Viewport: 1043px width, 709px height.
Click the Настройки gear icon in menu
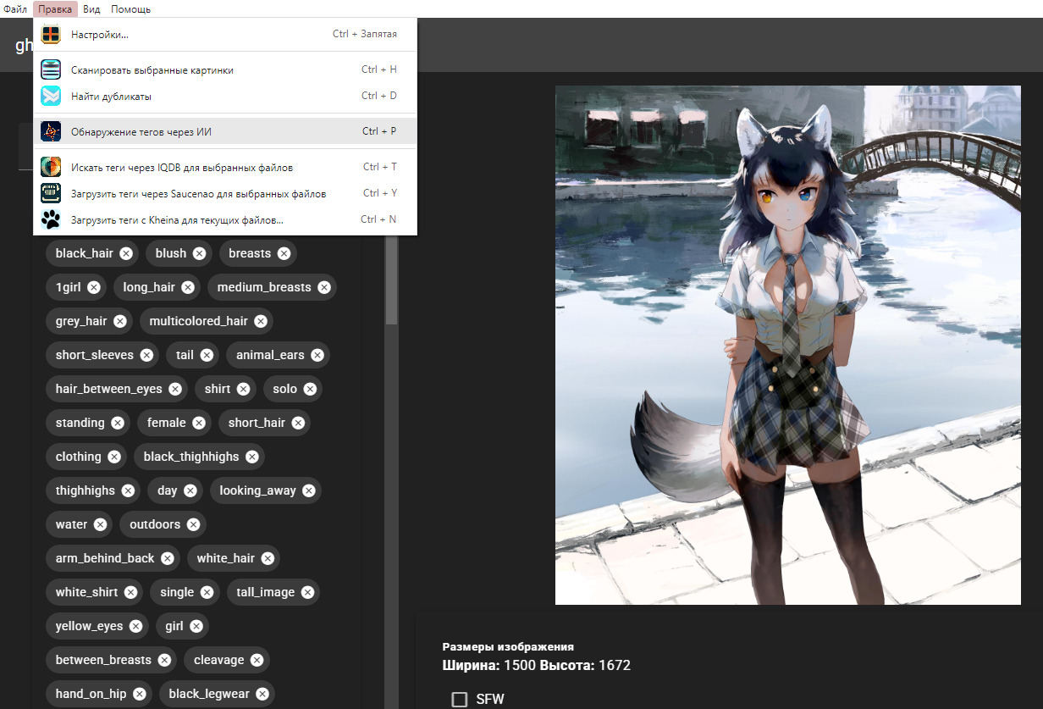(51, 35)
